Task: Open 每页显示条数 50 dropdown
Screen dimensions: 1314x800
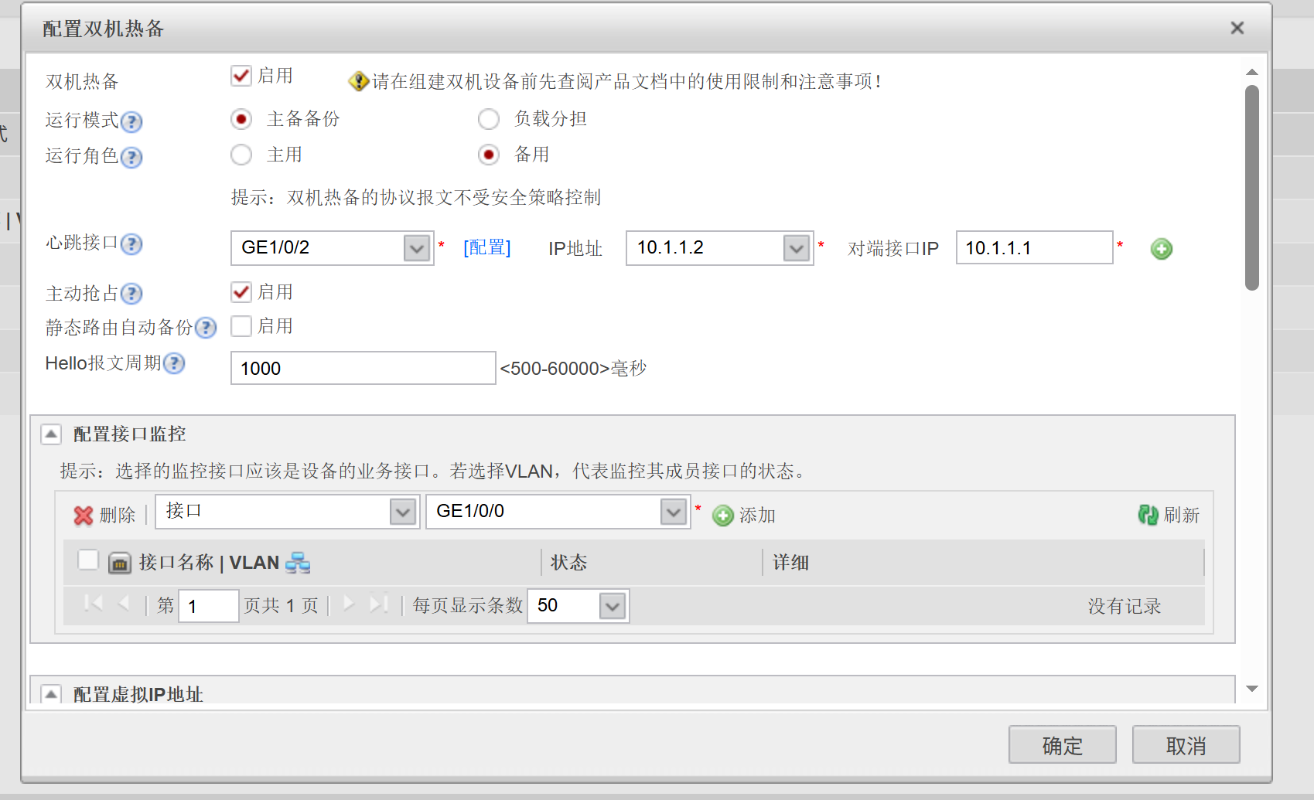Action: [x=613, y=606]
